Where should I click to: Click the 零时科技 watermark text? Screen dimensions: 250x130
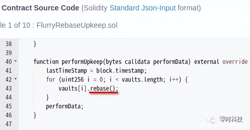231,120
